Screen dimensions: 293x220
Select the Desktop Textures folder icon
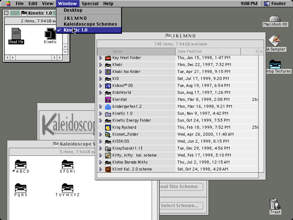275,64
